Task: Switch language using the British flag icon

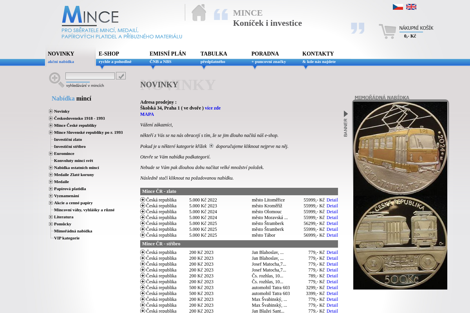Action: click(x=411, y=6)
